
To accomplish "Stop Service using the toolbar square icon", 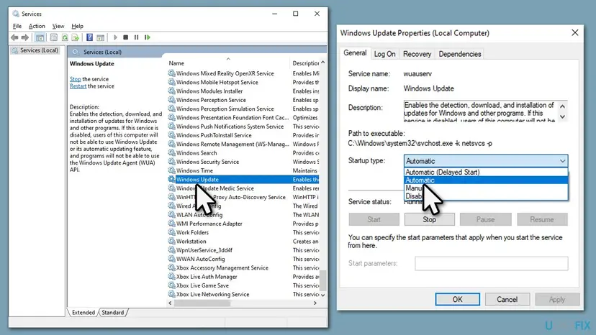I will point(126,37).
